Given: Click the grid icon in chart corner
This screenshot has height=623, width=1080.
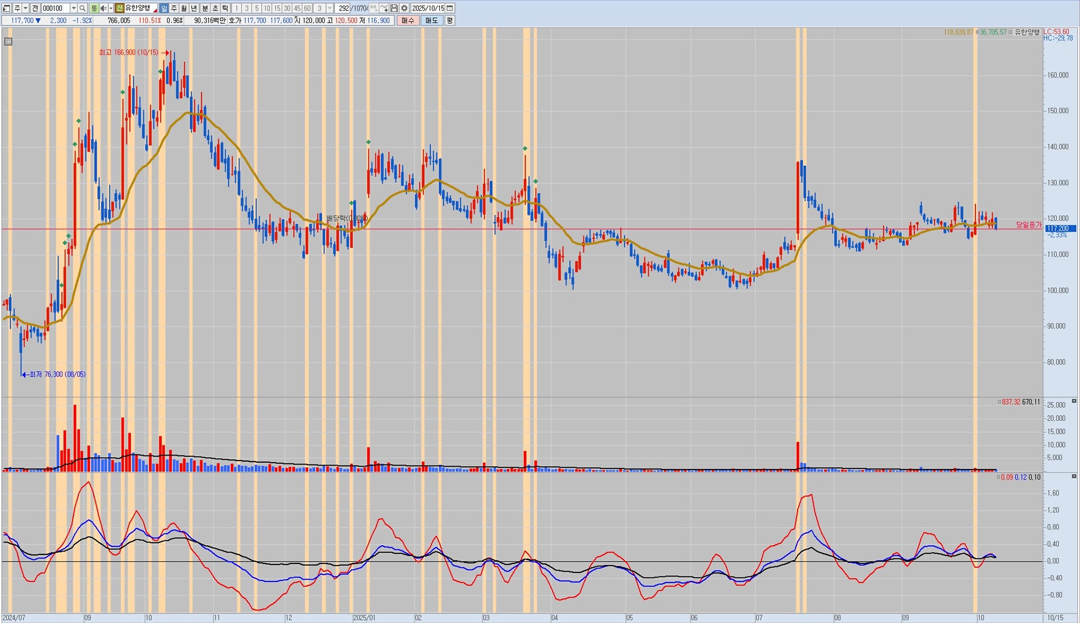Looking at the screenshot, I should tap(8, 41).
